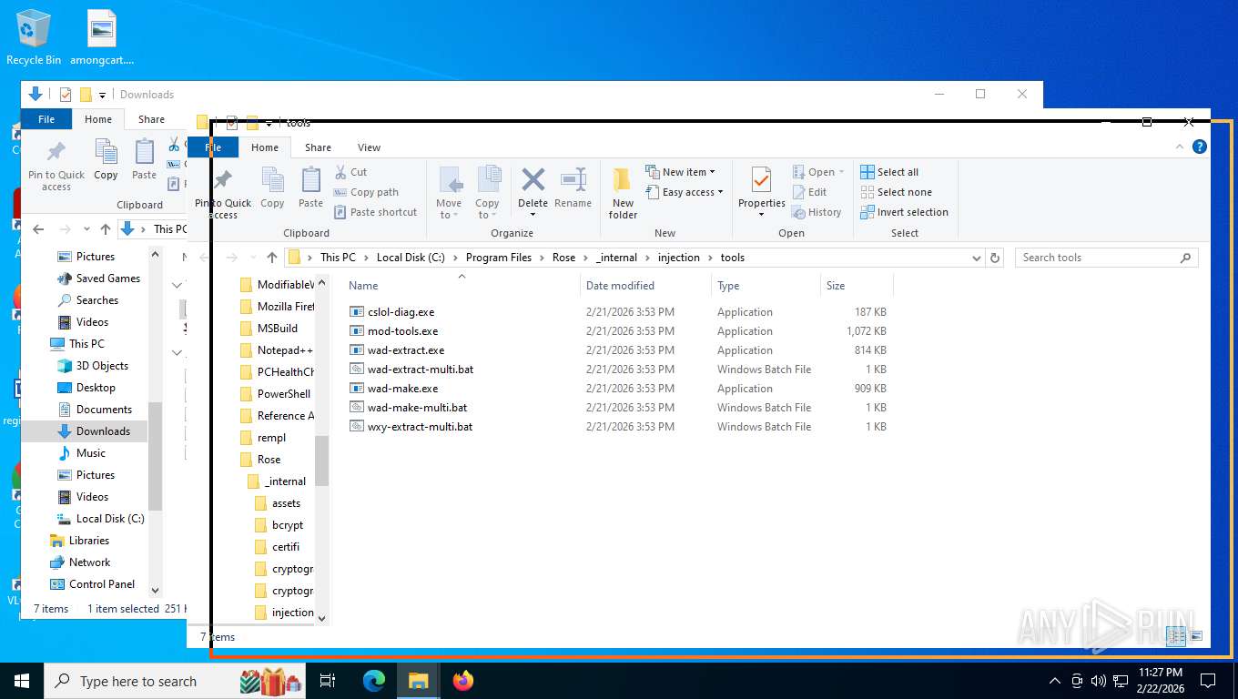This screenshot has width=1238, height=699.
Task: Switch to details view layout
Action: point(1176,636)
